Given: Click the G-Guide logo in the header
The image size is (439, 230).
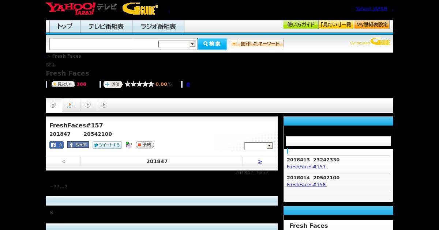Looking at the screenshot, I should click(140, 9).
